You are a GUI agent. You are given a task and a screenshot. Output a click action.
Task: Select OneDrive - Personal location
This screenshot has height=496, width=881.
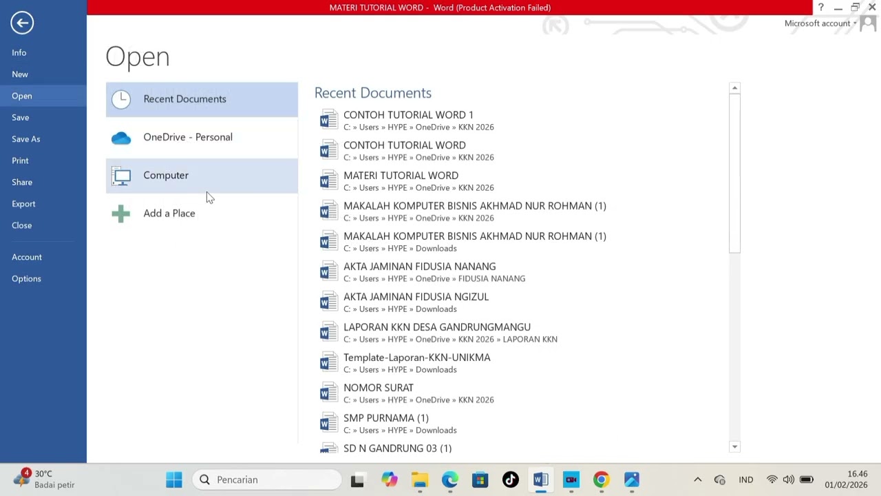pos(202,138)
